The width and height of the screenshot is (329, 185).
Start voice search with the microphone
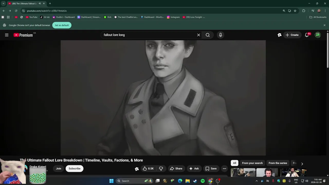click(x=220, y=35)
